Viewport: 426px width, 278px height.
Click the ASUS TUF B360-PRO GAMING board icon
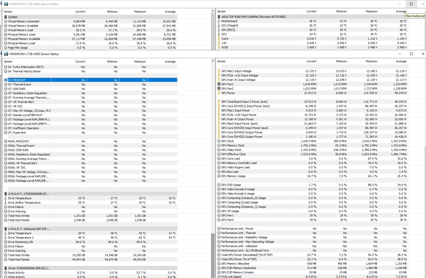click(219, 17)
